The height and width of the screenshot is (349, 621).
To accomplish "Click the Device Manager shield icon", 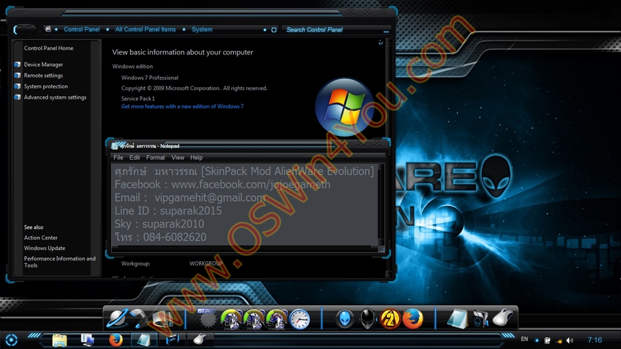I will pyautogui.click(x=18, y=64).
